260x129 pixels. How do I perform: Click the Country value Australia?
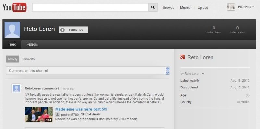click(x=243, y=102)
